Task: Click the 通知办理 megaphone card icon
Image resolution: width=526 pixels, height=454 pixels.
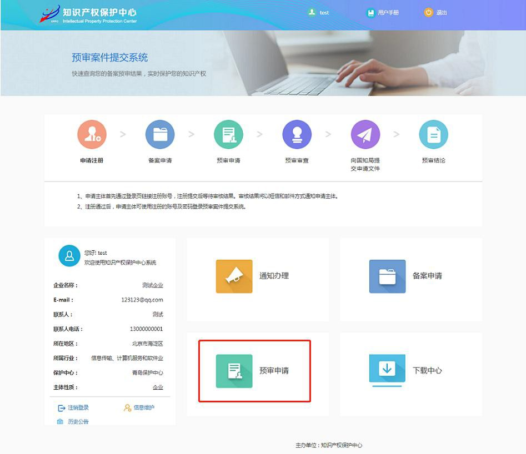Action: (x=233, y=276)
